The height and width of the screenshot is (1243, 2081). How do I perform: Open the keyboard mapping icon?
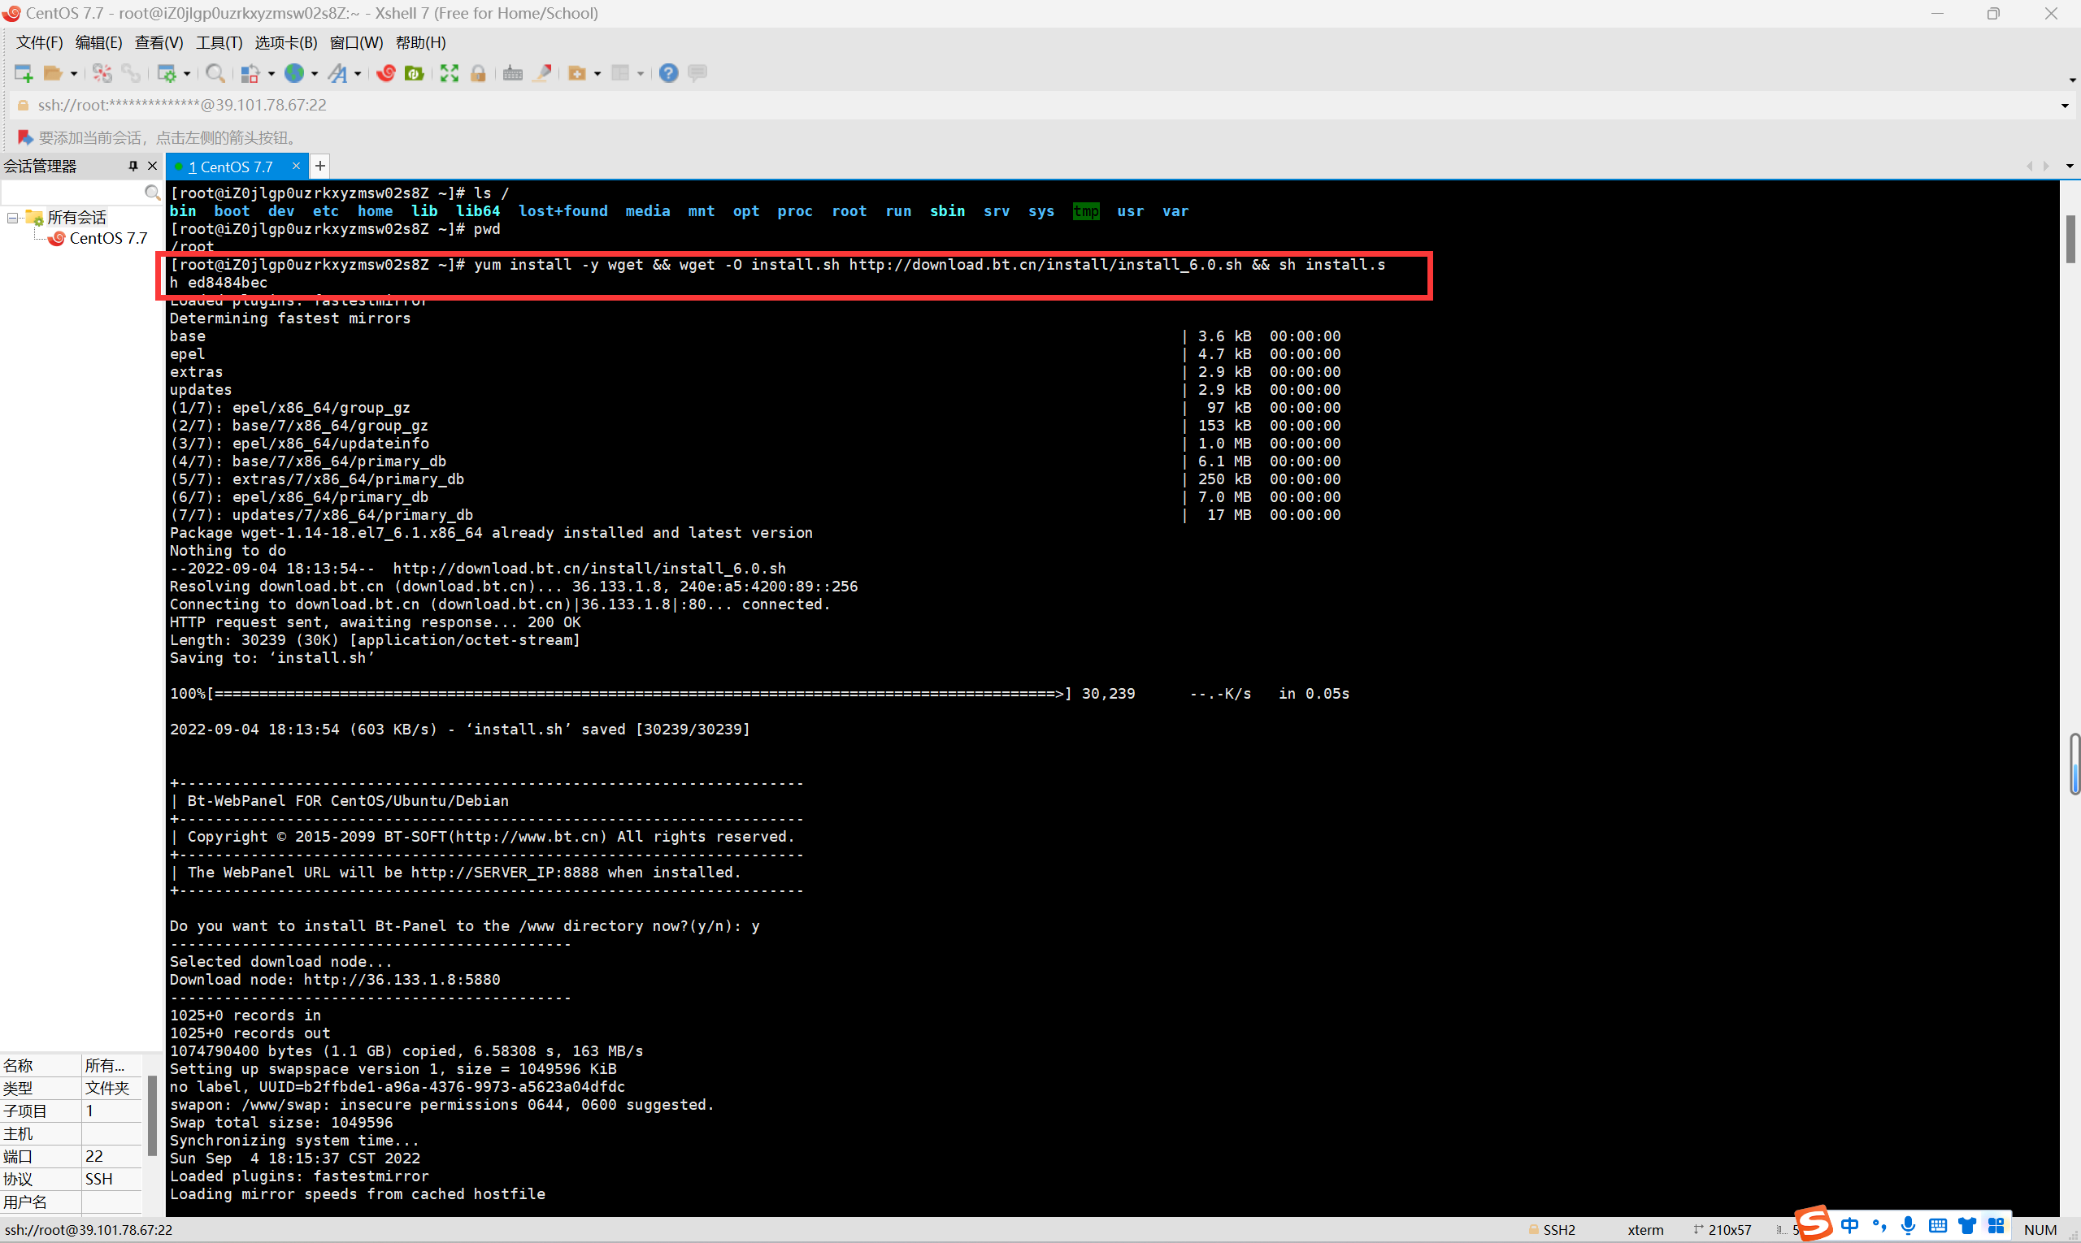[513, 74]
